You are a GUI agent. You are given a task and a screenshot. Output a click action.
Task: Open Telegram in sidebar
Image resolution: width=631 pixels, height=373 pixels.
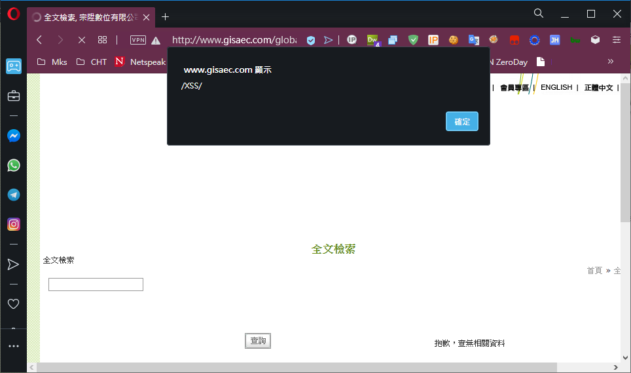pyautogui.click(x=14, y=195)
